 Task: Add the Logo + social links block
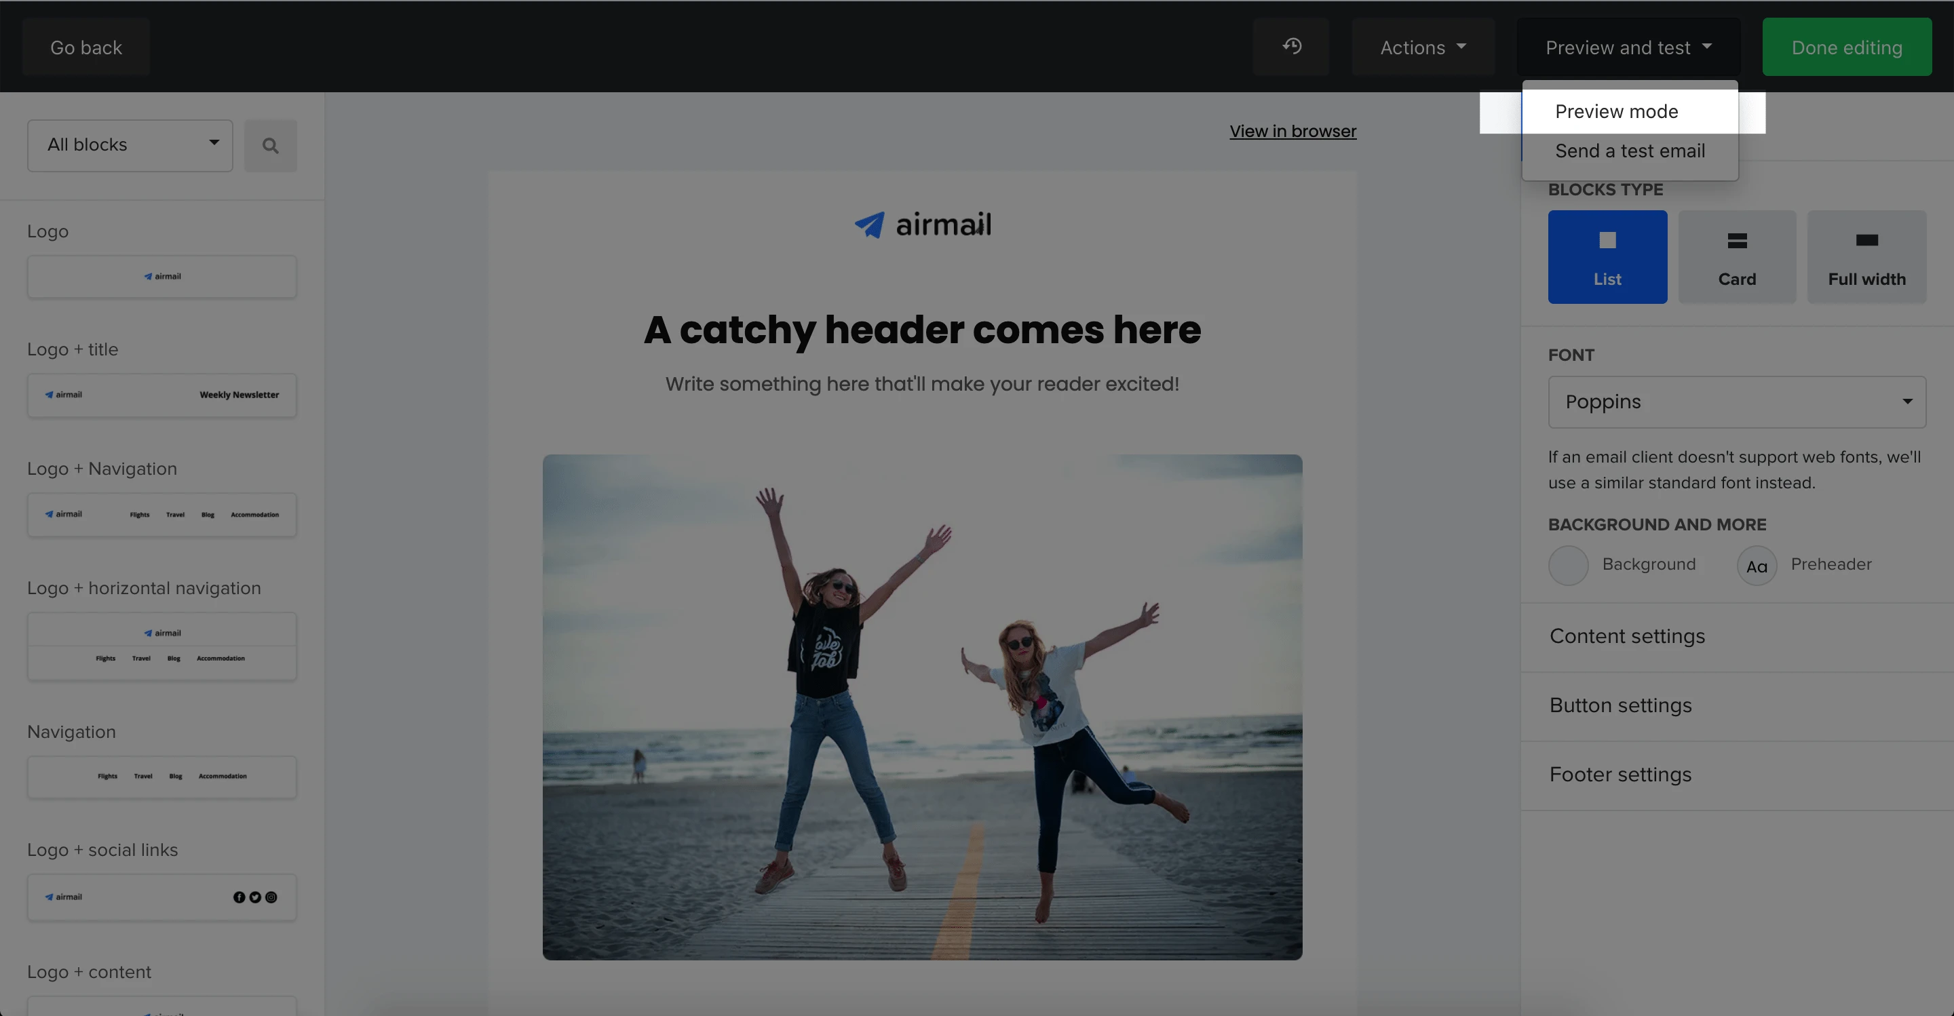point(161,897)
